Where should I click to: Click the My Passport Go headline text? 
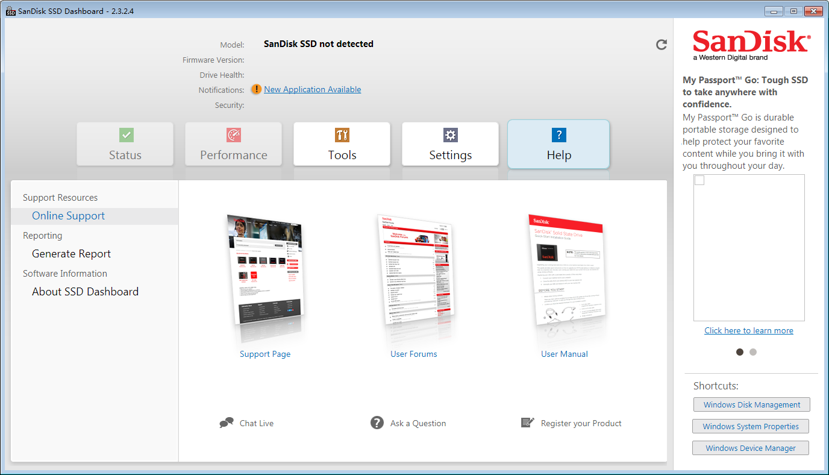[745, 92]
